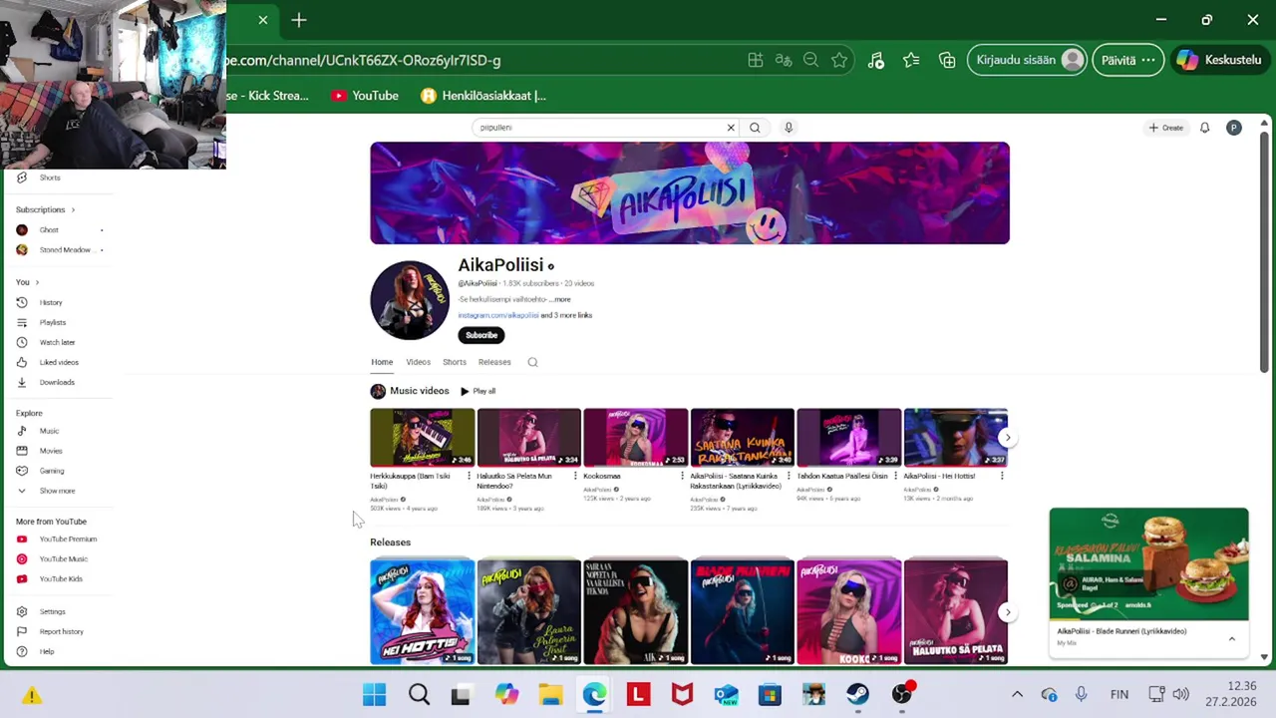Open the browser split-screen grid icon
This screenshot has width=1276, height=718.
click(x=756, y=60)
